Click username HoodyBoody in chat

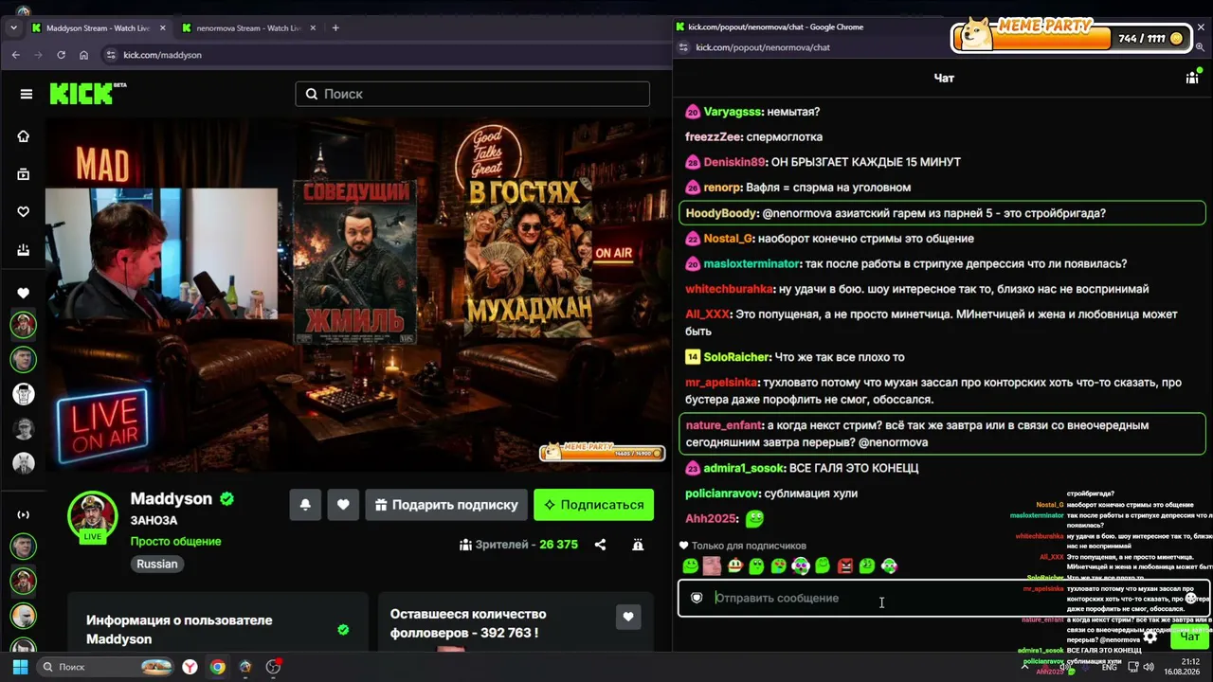(x=721, y=213)
